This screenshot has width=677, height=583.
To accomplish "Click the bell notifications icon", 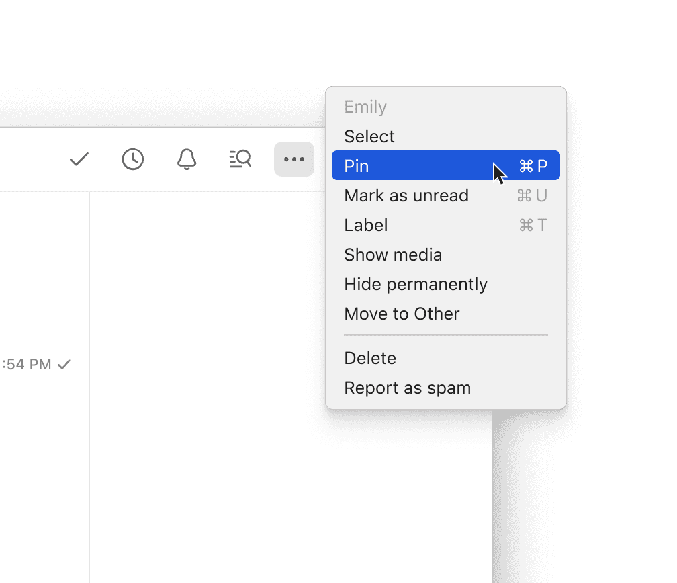I will 187,159.
